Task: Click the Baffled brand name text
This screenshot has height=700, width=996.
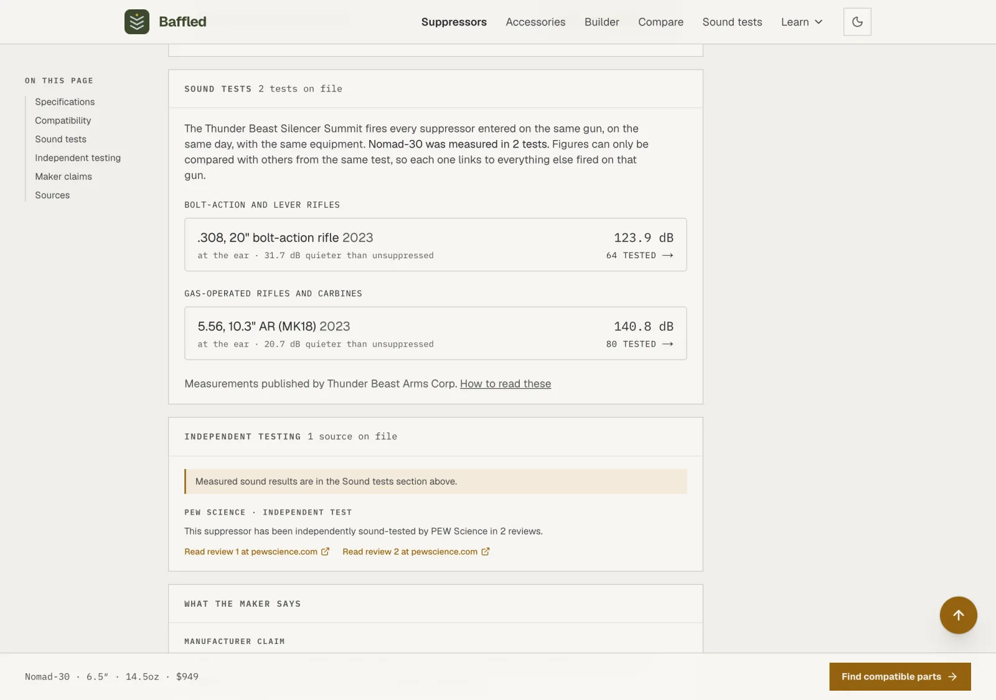Action: (x=182, y=22)
